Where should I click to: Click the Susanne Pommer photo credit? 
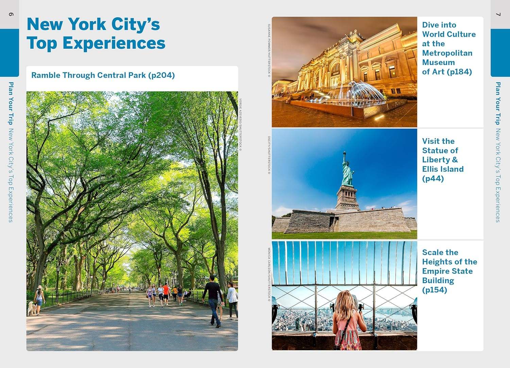(x=269, y=50)
